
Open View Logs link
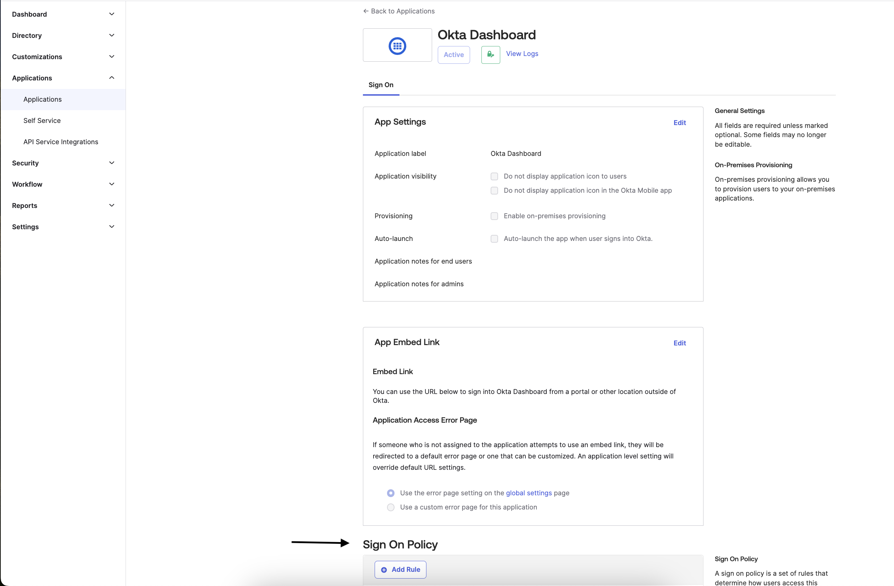(522, 53)
